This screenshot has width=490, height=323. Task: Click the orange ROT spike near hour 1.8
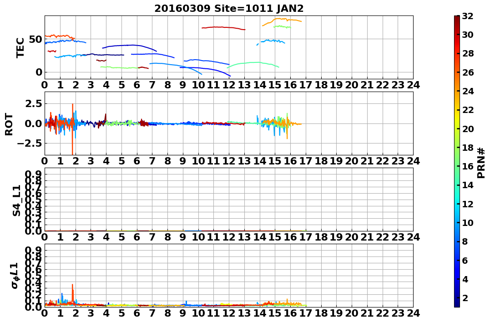click(x=72, y=129)
